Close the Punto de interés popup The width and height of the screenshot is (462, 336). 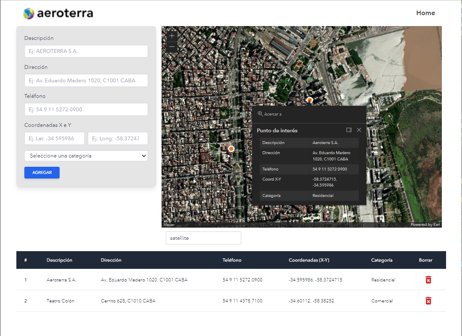(x=359, y=130)
